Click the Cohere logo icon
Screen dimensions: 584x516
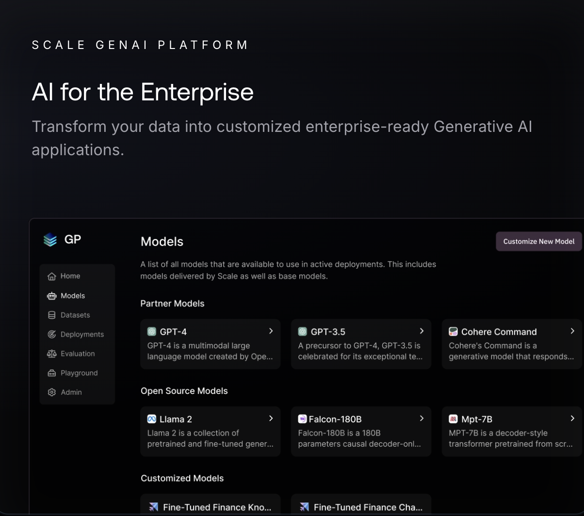click(453, 332)
